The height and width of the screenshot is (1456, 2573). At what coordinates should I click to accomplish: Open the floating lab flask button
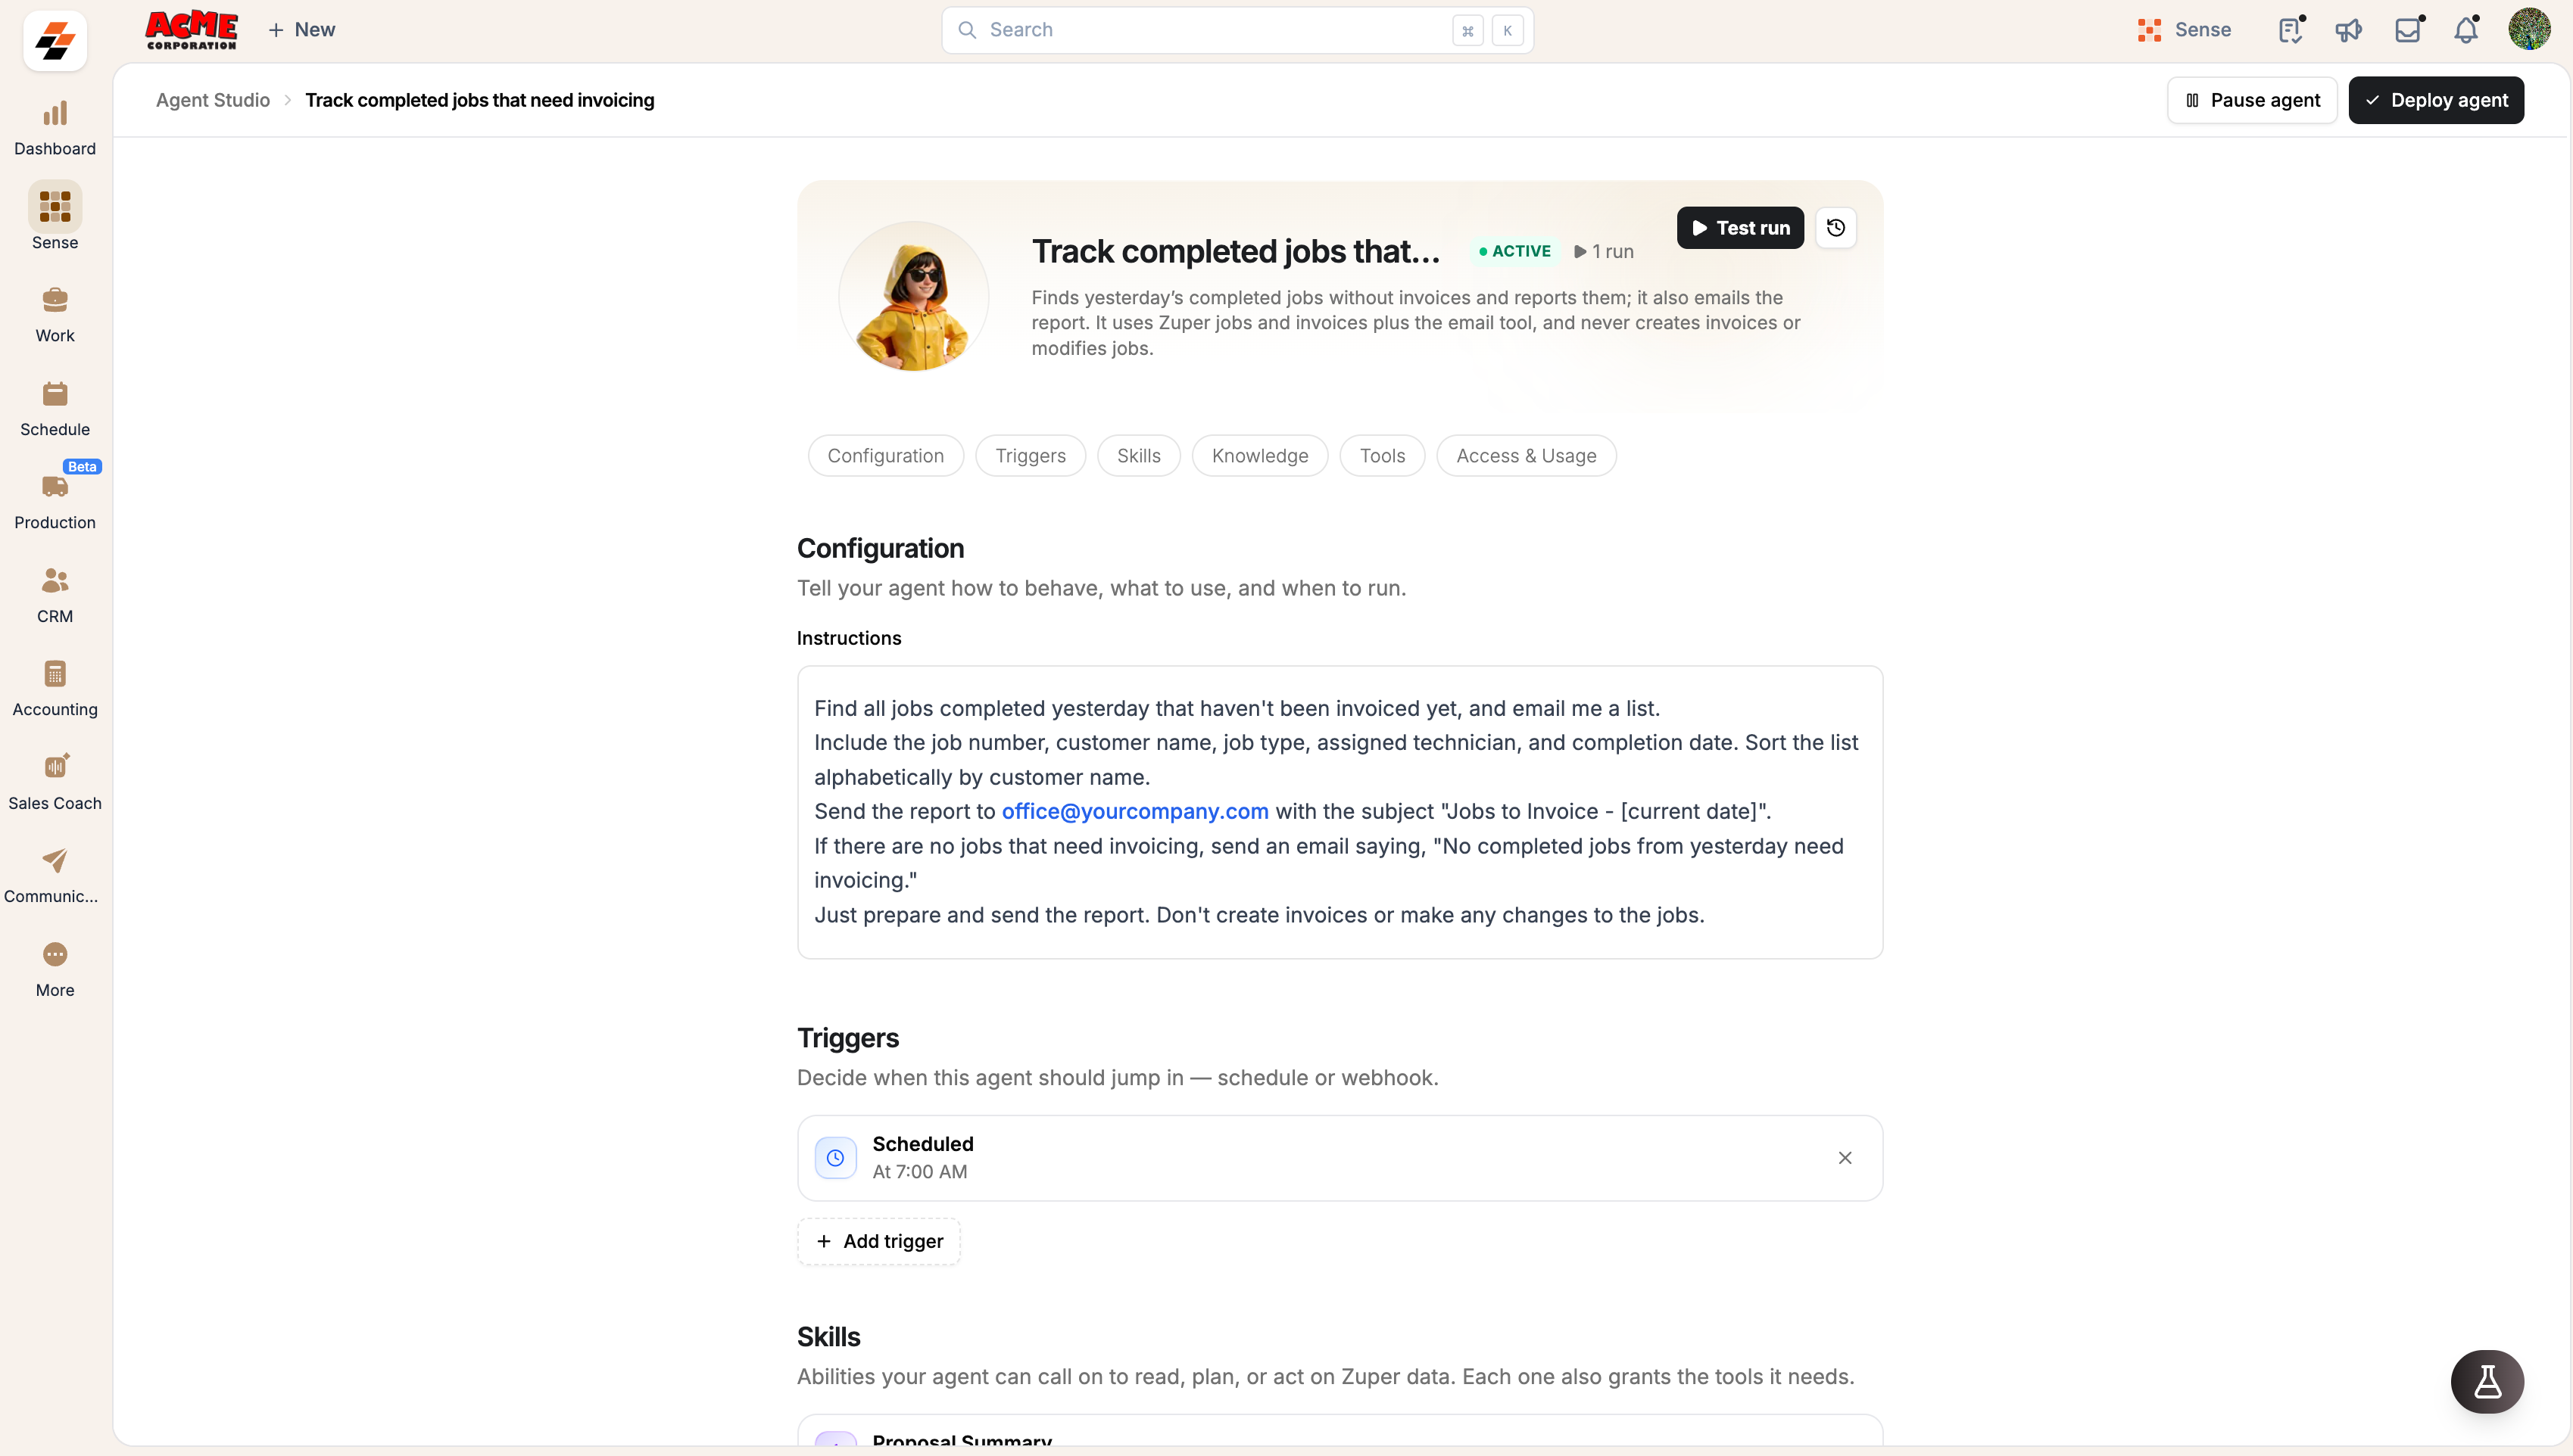[x=2487, y=1381]
